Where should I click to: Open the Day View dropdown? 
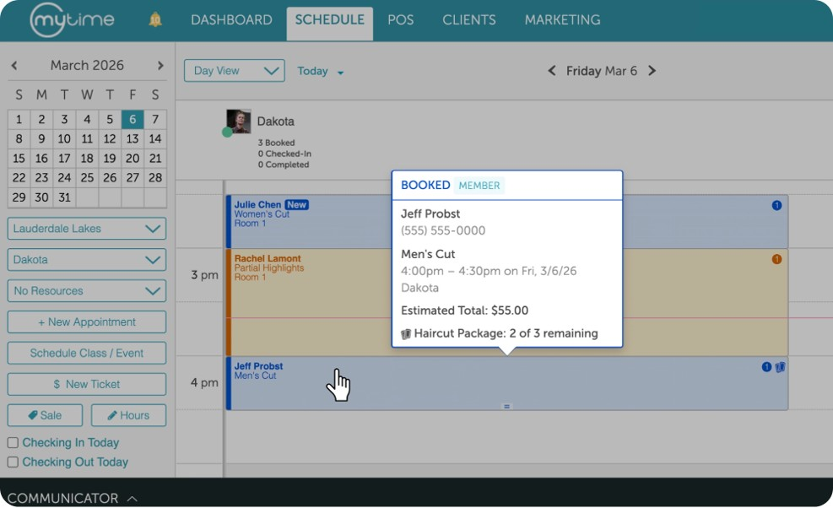[x=235, y=71]
